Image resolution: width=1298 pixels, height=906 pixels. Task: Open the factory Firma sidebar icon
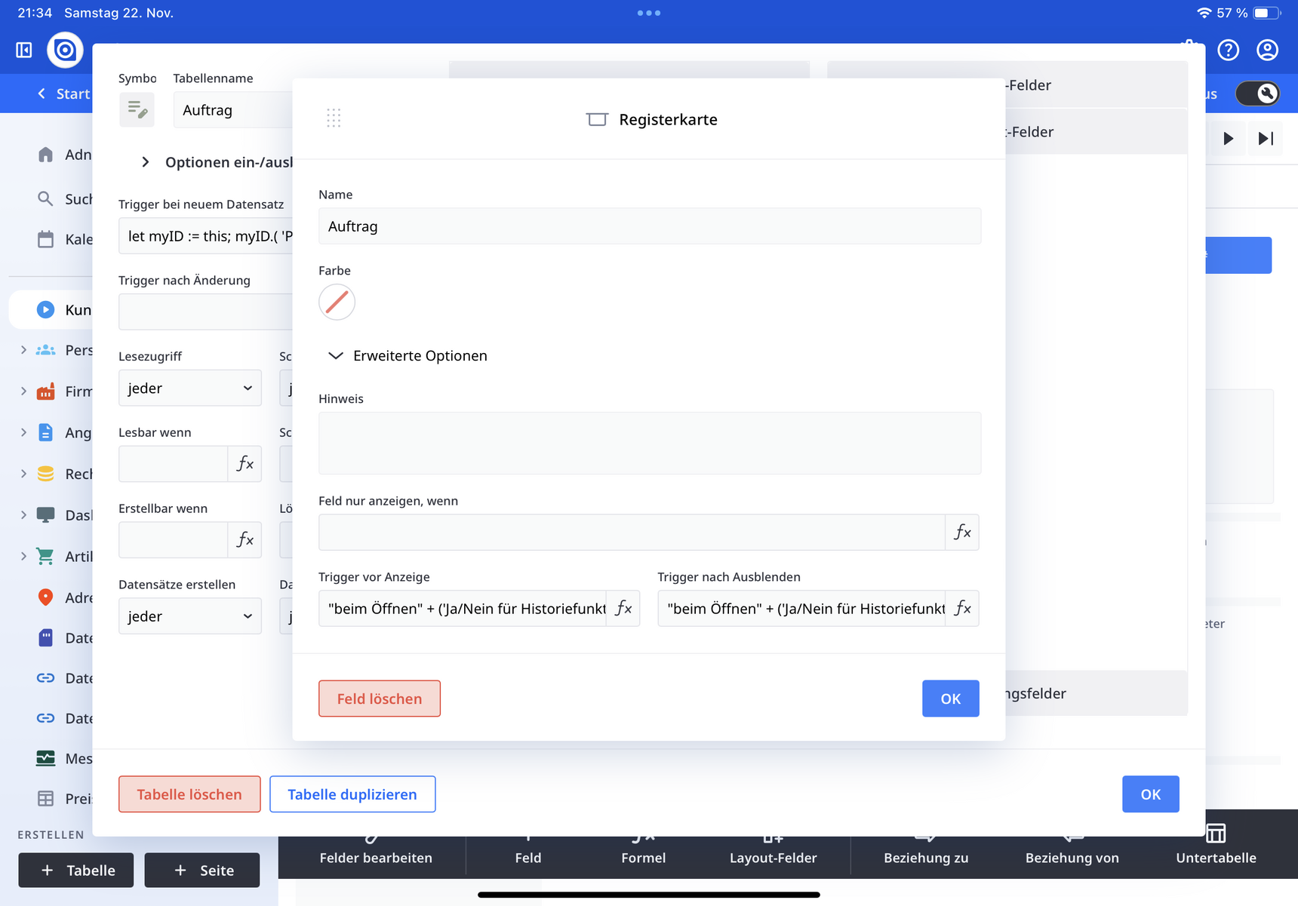tap(46, 391)
